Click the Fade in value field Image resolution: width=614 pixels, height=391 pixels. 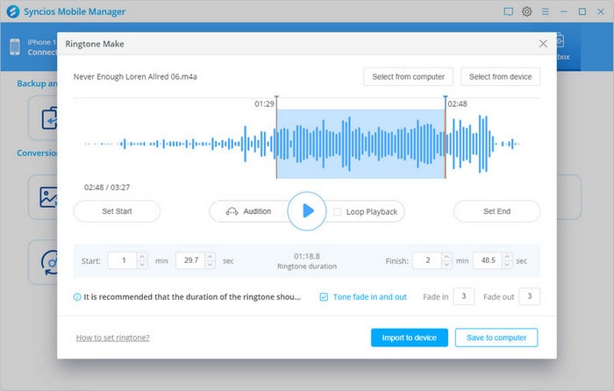tap(464, 296)
